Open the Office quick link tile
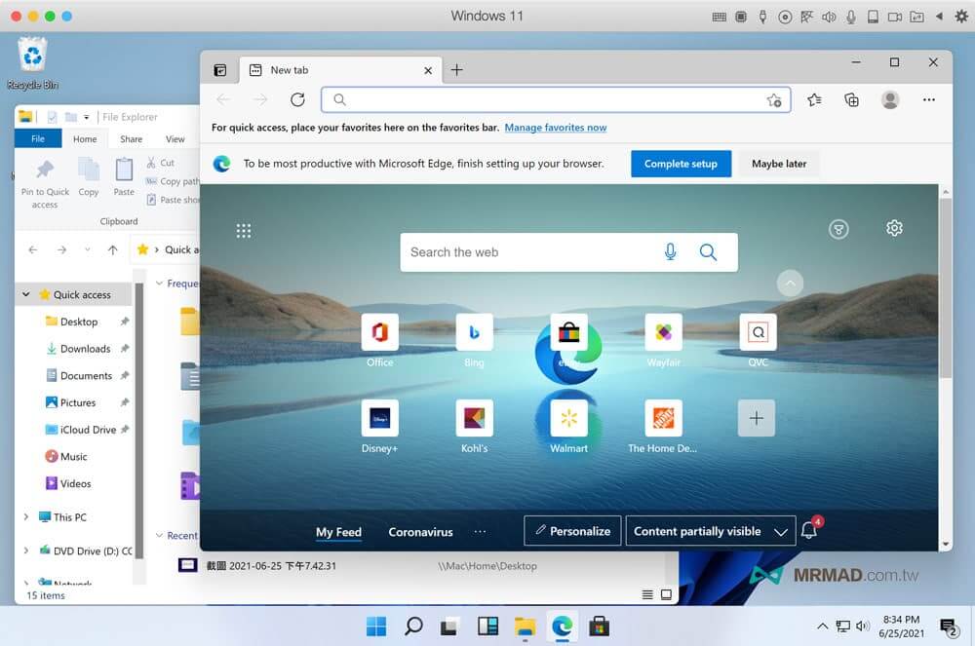Viewport: 975px width, 646px height. [379, 332]
